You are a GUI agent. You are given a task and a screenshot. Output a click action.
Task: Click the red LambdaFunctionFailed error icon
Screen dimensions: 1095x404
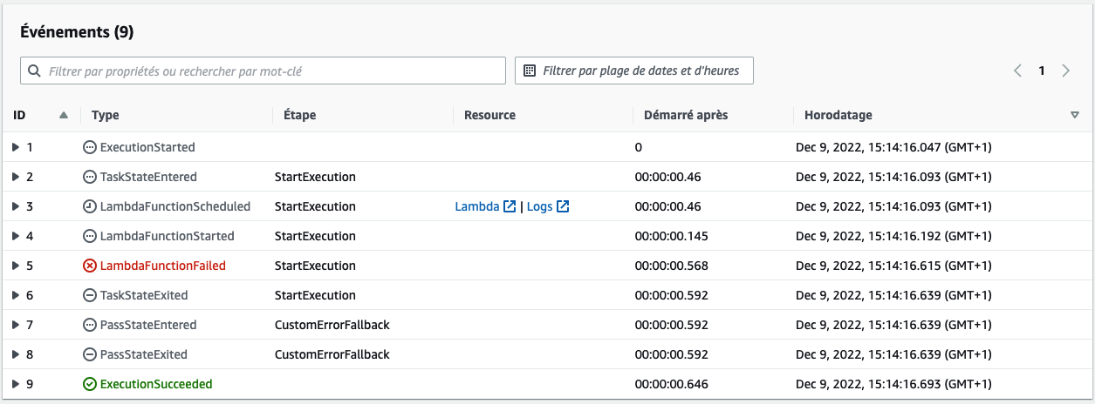coord(90,266)
